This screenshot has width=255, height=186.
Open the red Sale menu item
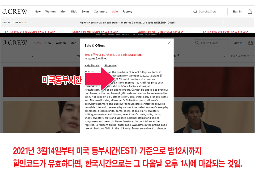point(115,11)
